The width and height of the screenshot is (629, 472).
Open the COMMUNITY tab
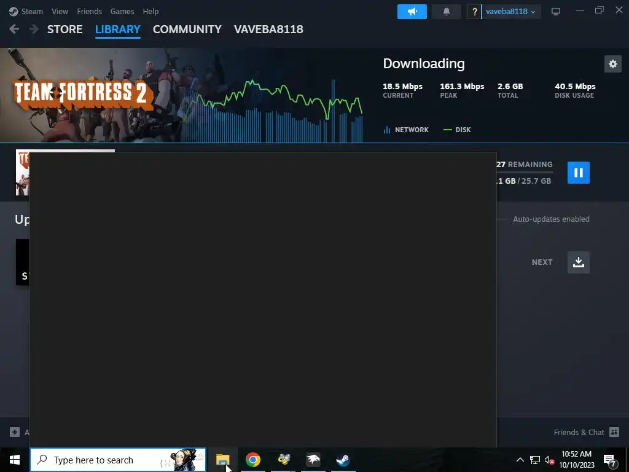click(x=187, y=29)
